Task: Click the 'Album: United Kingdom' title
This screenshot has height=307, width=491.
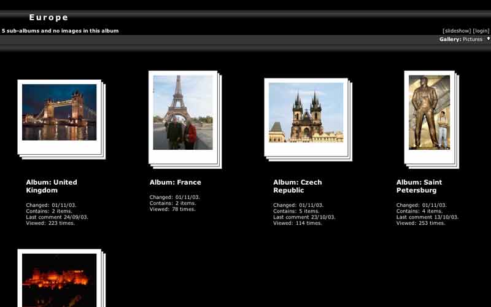Action: pos(52,186)
